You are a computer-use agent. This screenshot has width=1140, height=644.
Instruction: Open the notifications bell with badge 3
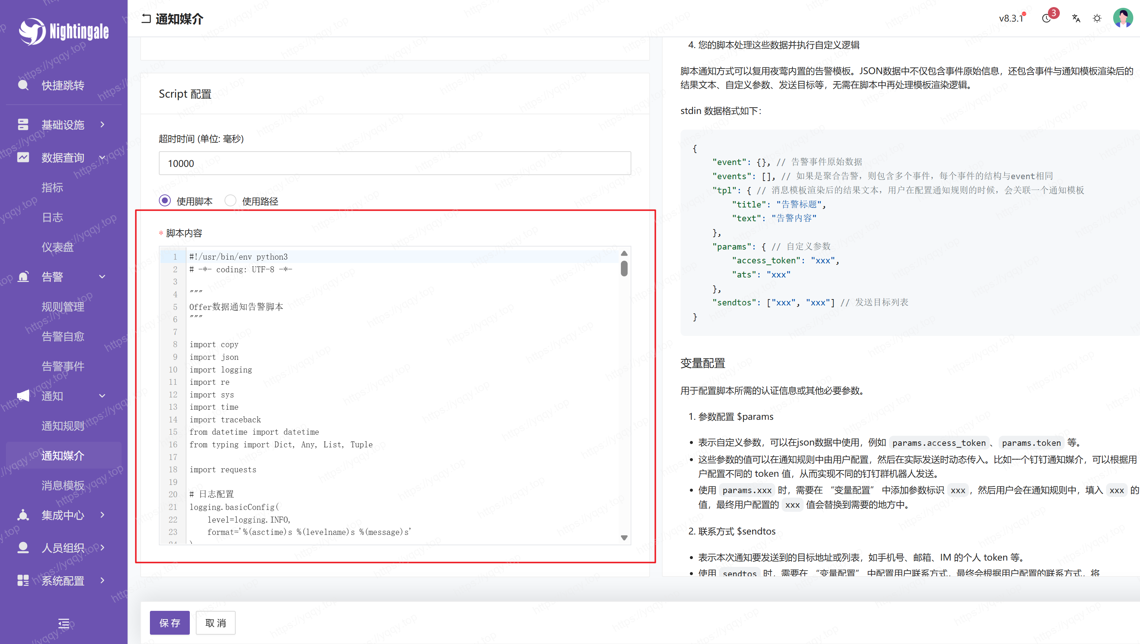[1047, 19]
